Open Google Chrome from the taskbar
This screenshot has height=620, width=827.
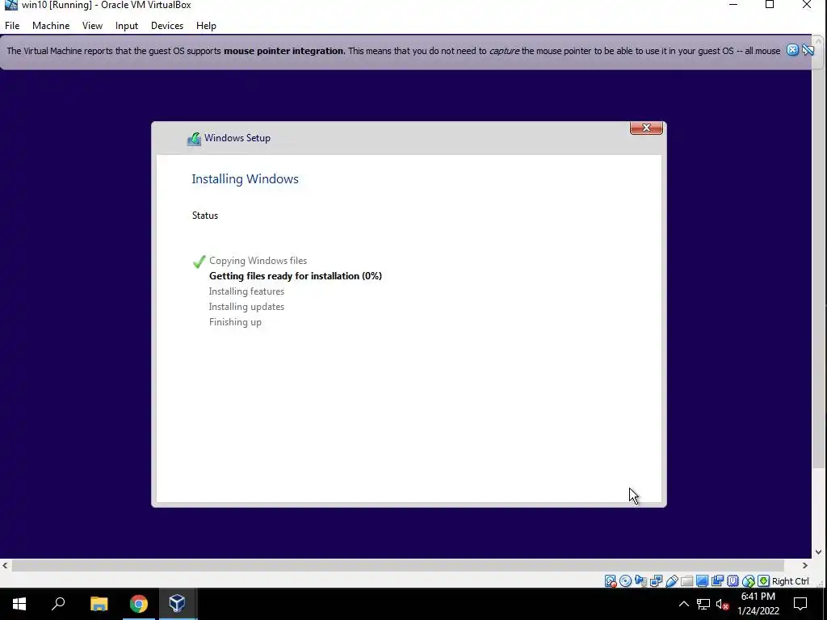click(x=139, y=604)
